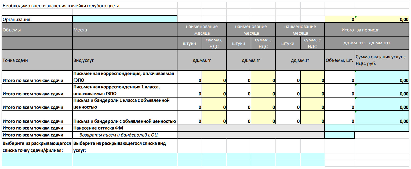
Task: Click the instruction text about голубого цвета cells
Action: 61,6
